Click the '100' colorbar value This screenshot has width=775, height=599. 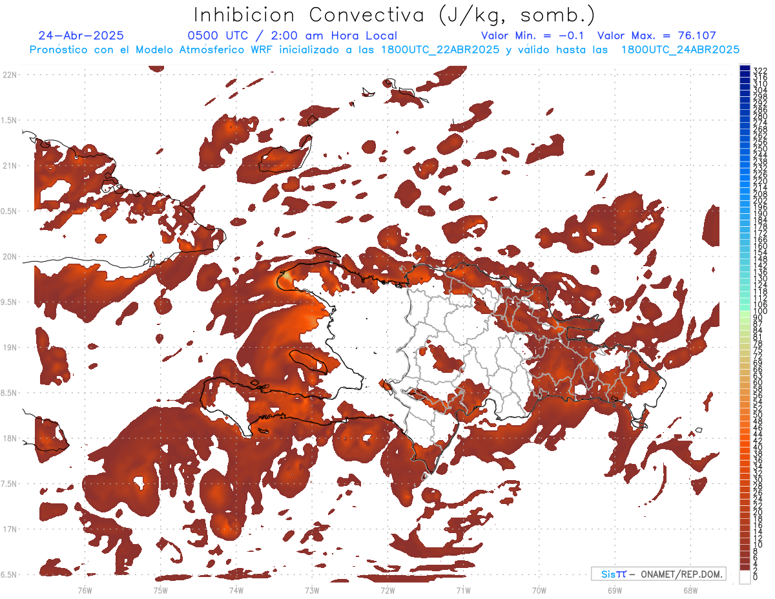(x=759, y=311)
